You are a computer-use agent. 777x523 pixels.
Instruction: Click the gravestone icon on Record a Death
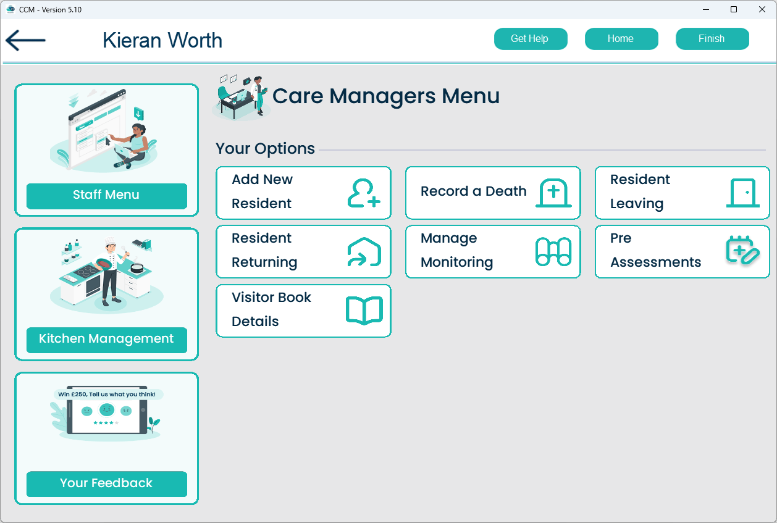click(553, 193)
